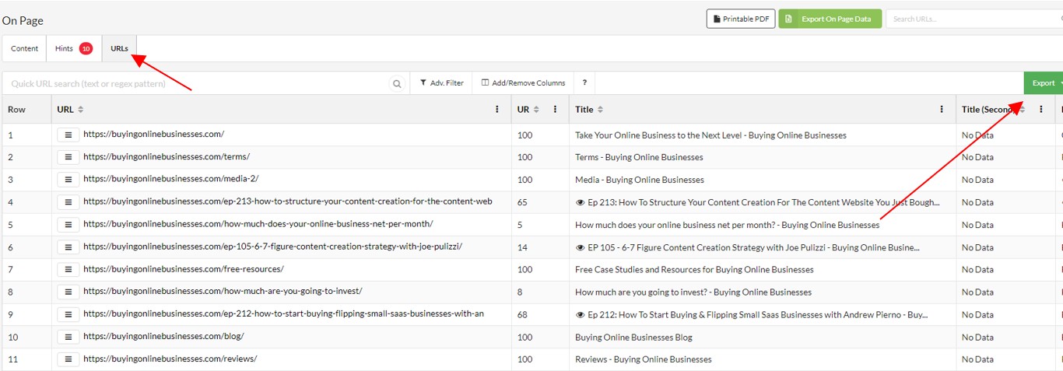Expand the green Export dropdown
Viewport: 1063px width, 371px height.
[x=1044, y=83]
